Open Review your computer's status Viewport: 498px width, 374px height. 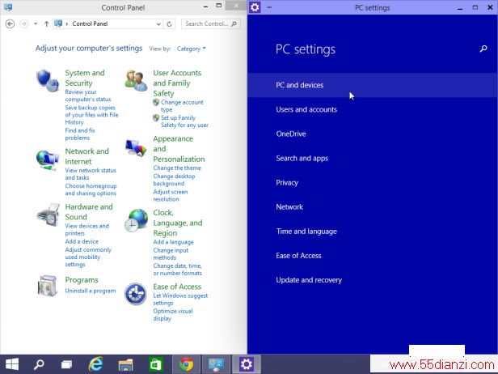tap(88, 96)
